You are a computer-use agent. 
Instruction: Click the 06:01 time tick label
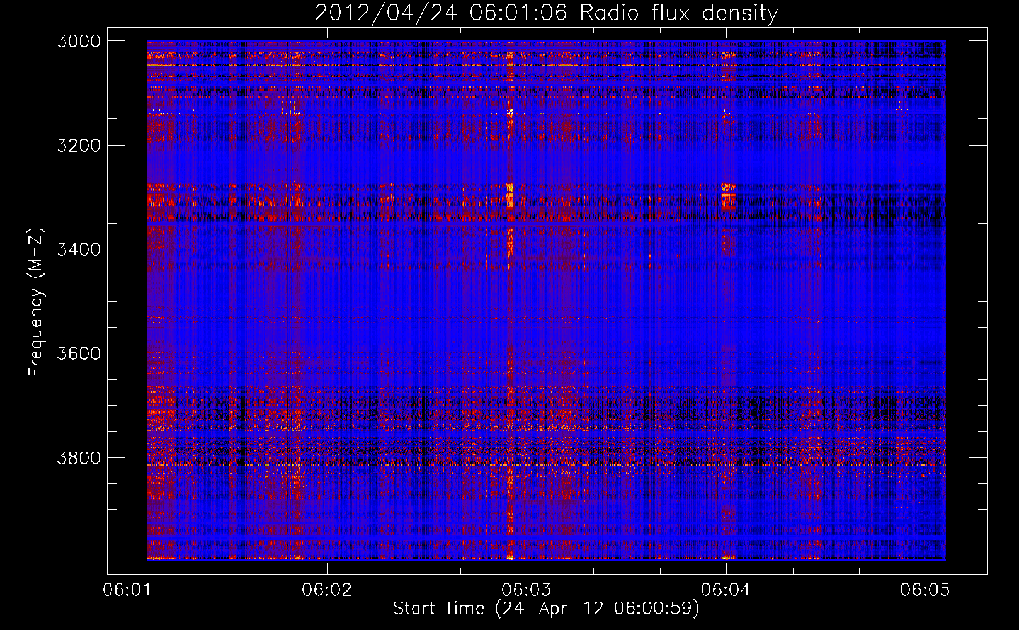click(x=128, y=590)
